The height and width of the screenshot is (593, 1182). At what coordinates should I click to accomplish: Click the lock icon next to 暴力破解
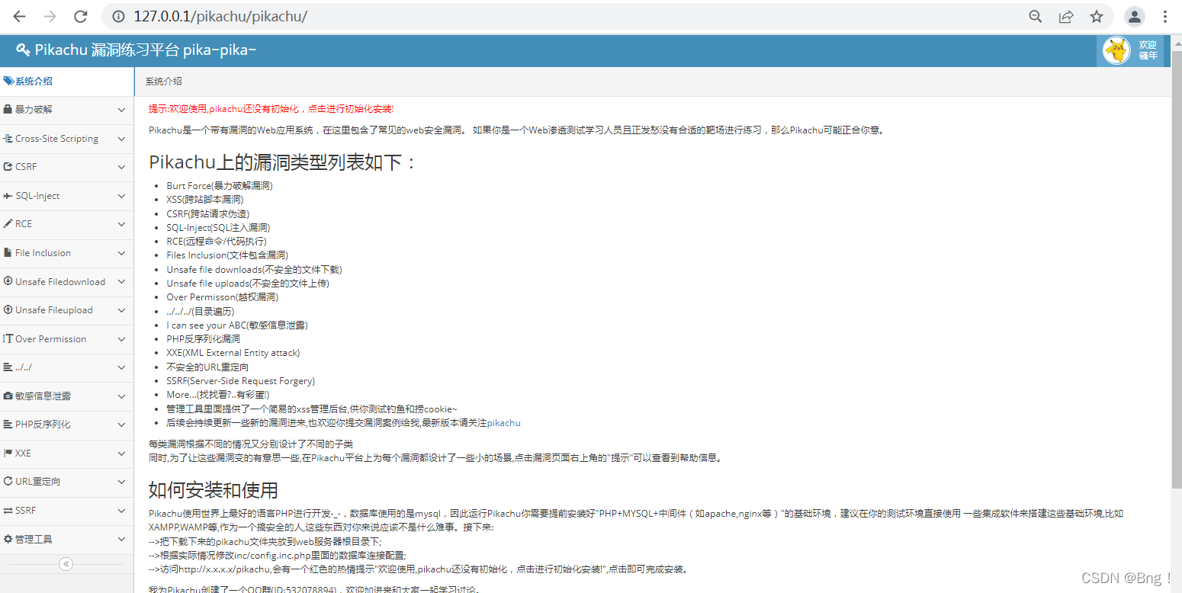7,110
